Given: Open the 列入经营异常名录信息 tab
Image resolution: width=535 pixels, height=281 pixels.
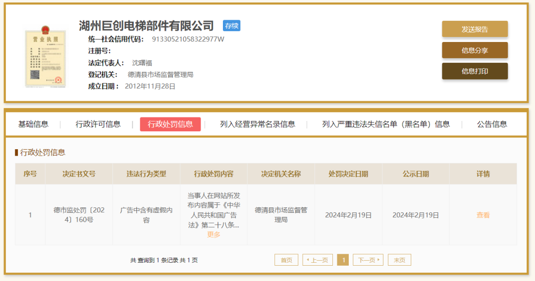Looking at the screenshot, I should [258, 124].
